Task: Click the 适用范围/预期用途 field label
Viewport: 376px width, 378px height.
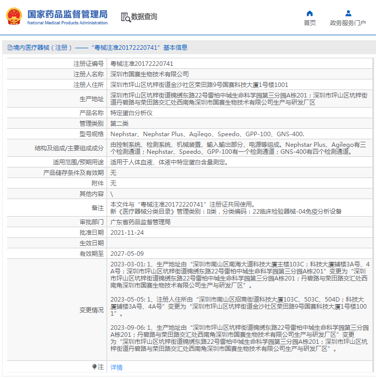Action: (x=78, y=162)
